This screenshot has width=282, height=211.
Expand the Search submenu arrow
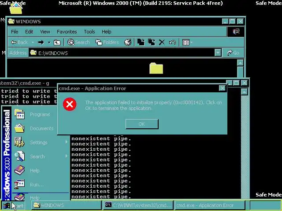click(66, 156)
